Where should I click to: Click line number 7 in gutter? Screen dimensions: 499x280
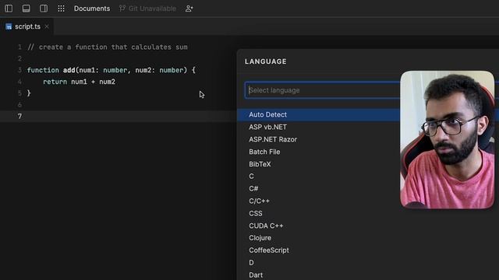[19, 116]
